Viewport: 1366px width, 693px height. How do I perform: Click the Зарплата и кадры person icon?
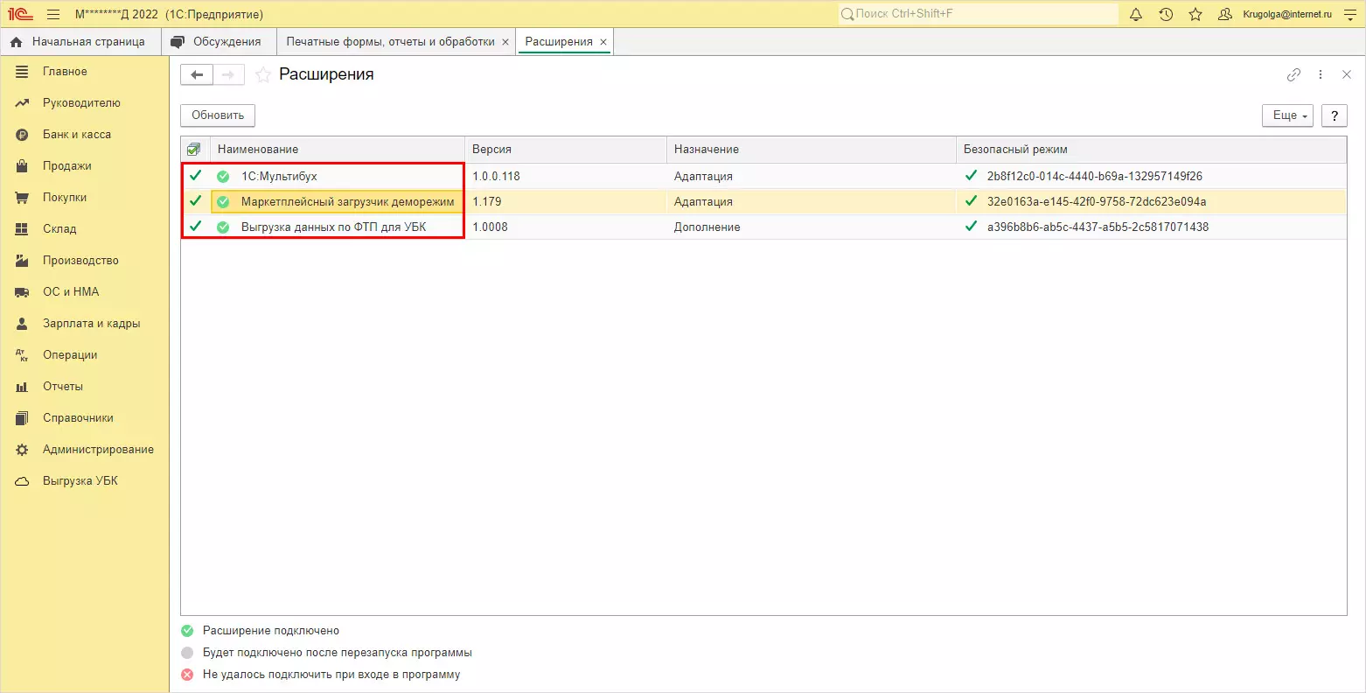point(23,324)
